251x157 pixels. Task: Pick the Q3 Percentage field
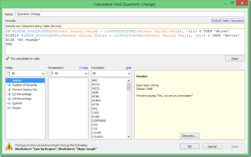pos(22,94)
